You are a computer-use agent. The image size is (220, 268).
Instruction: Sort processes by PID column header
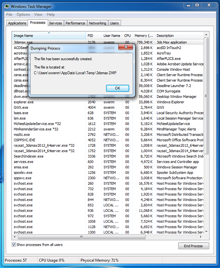point(94,36)
